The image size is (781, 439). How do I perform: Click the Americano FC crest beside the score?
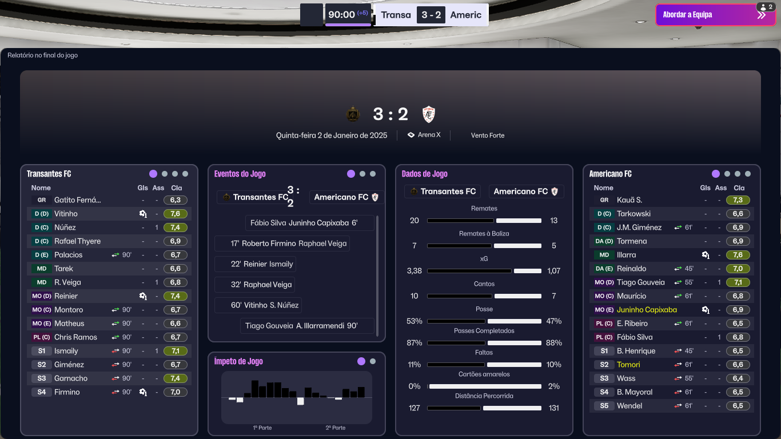point(429,114)
